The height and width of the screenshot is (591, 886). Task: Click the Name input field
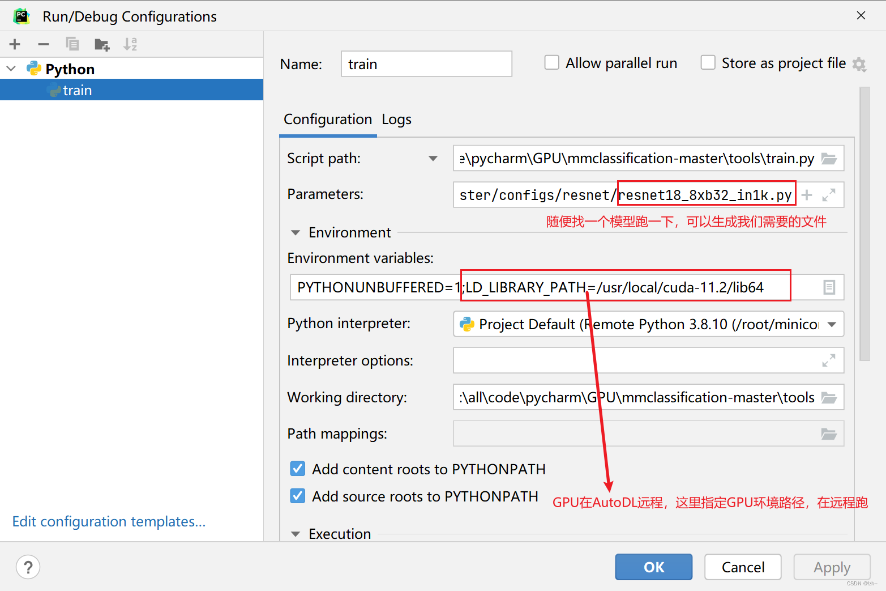coord(426,64)
